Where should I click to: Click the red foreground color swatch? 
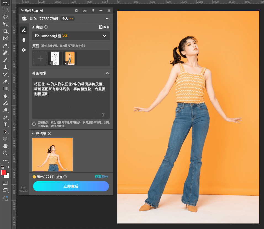[x=4, y=172]
